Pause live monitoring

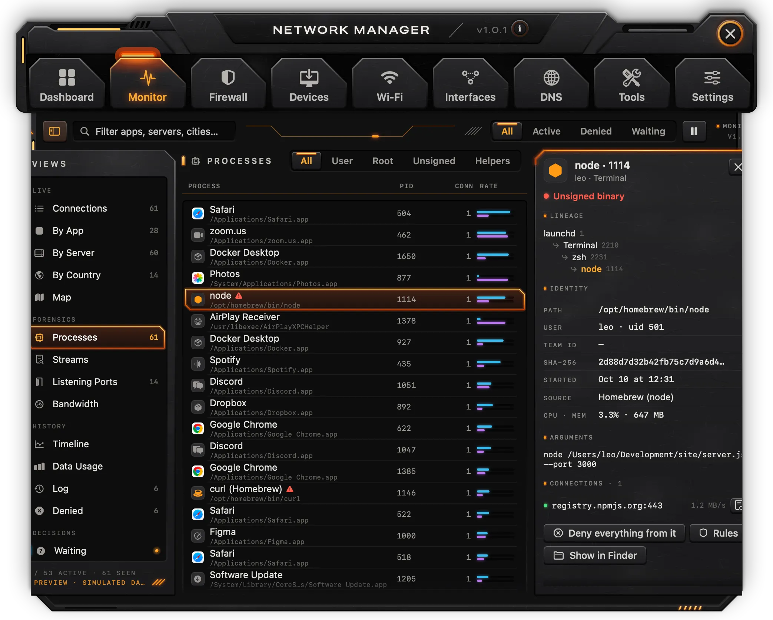point(694,131)
